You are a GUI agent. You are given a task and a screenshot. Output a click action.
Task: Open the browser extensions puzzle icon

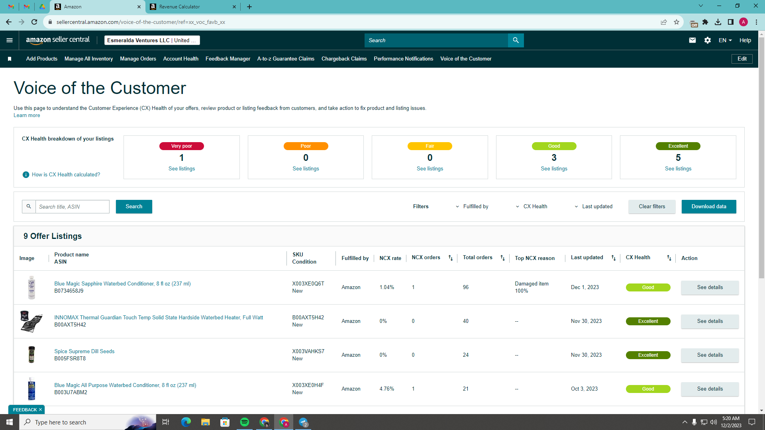coord(705,22)
